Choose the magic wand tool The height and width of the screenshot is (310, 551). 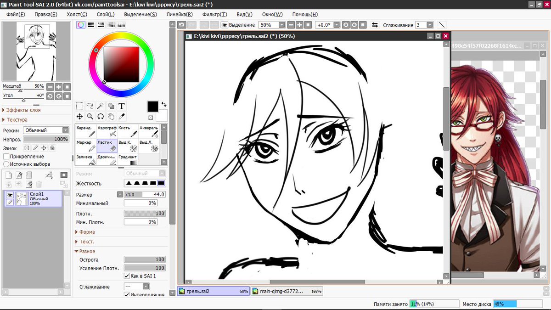[x=101, y=106]
